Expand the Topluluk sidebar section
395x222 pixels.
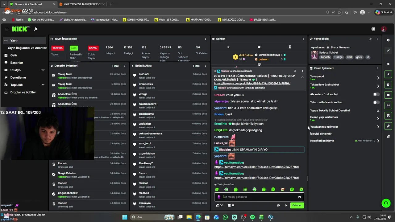(43, 85)
